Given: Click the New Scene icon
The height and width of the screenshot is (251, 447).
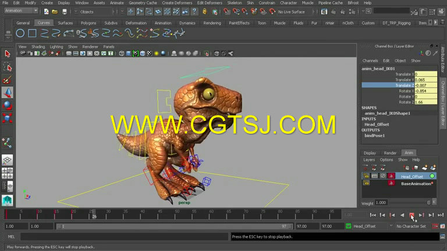Looking at the screenshot, I should 46,12.
